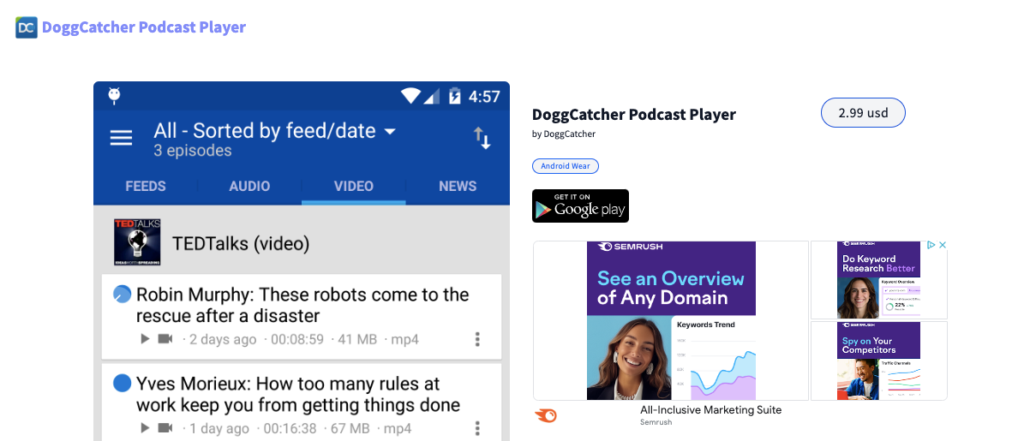Open the Robin Murphy episode title
Viewport: 1012px width, 441px height.
coord(302,305)
